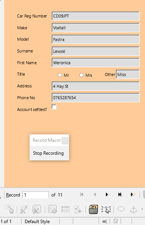Viewport: 145px width, 225px height.
Task: Click the 'Record Macro' dialog title
Action: (47, 140)
